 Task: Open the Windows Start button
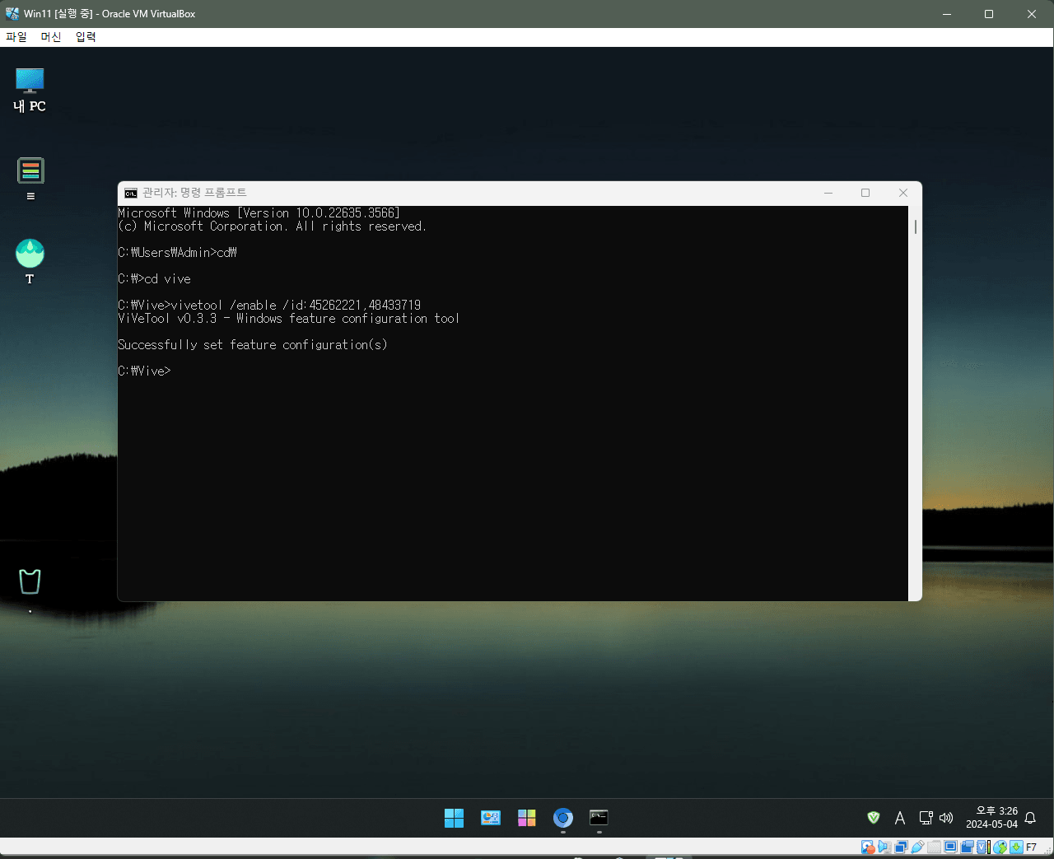pyautogui.click(x=454, y=818)
